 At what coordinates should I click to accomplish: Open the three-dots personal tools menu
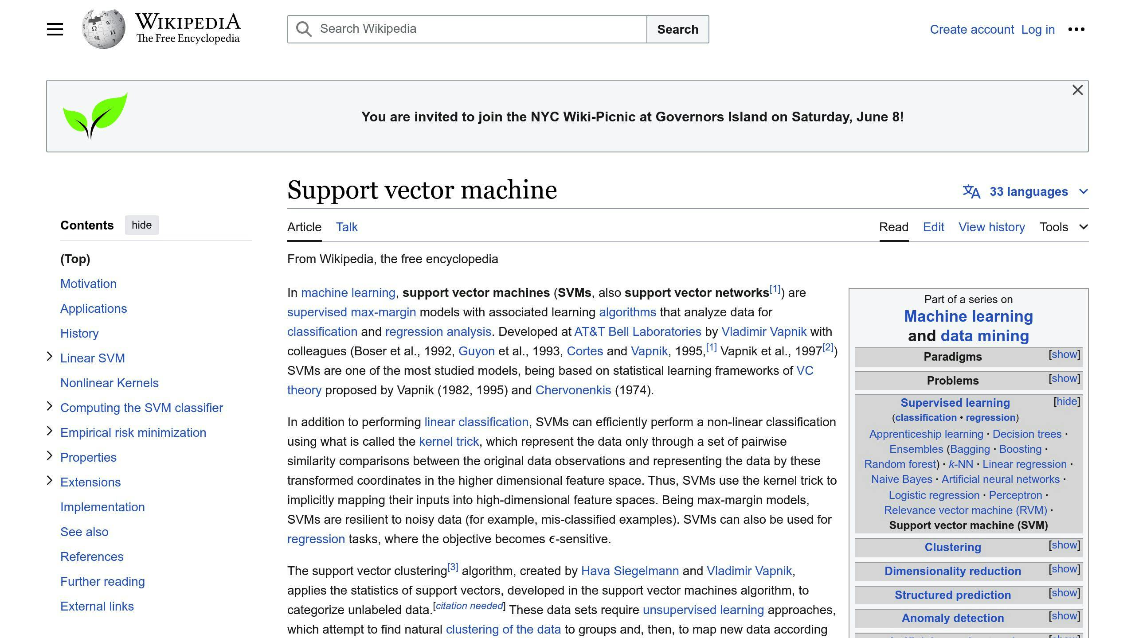[x=1076, y=29]
